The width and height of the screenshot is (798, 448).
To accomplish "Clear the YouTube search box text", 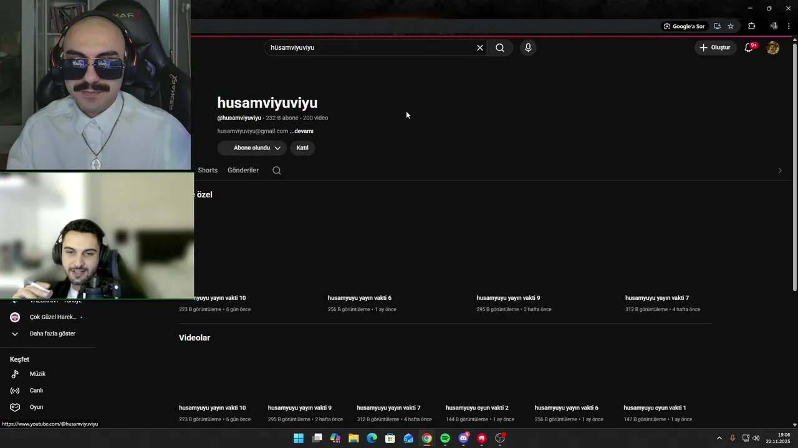I will [480, 48].
